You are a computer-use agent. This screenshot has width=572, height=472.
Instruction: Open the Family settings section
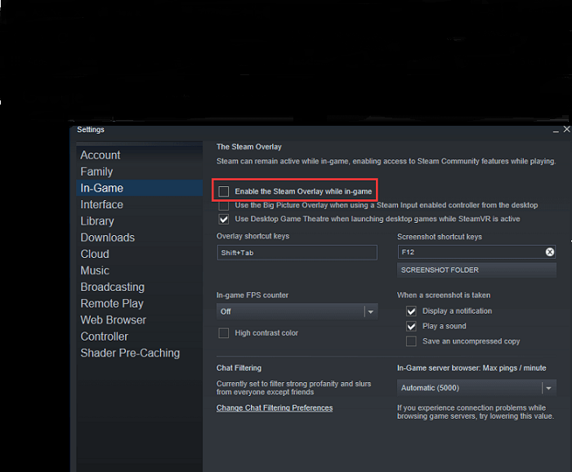pos(140,171)
